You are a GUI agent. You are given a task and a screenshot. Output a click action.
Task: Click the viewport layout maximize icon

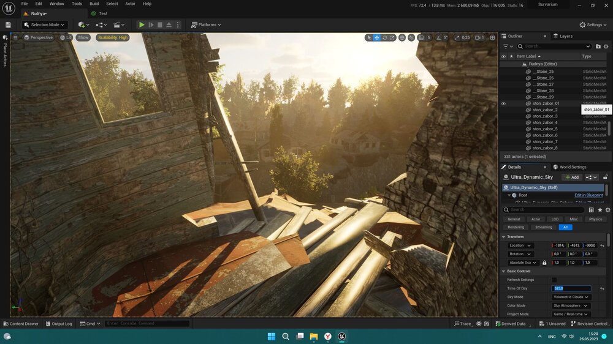492,37
